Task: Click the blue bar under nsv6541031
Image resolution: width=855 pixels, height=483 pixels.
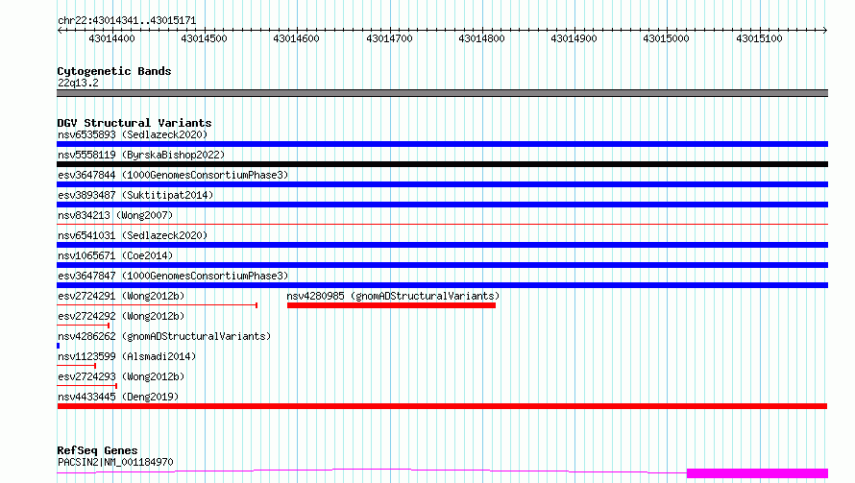Action: [442, 245]
